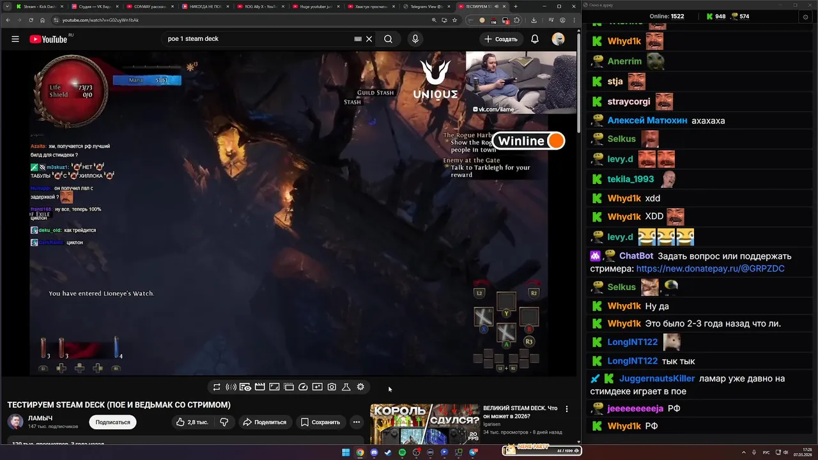
Task: Open enhancer settings gear below video
Action: click(360, 387)
